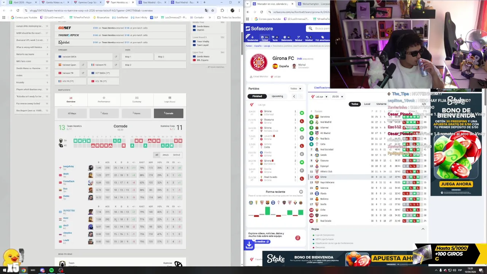Select the Abyss map button
487x274 pixels.
pos(104,113)
